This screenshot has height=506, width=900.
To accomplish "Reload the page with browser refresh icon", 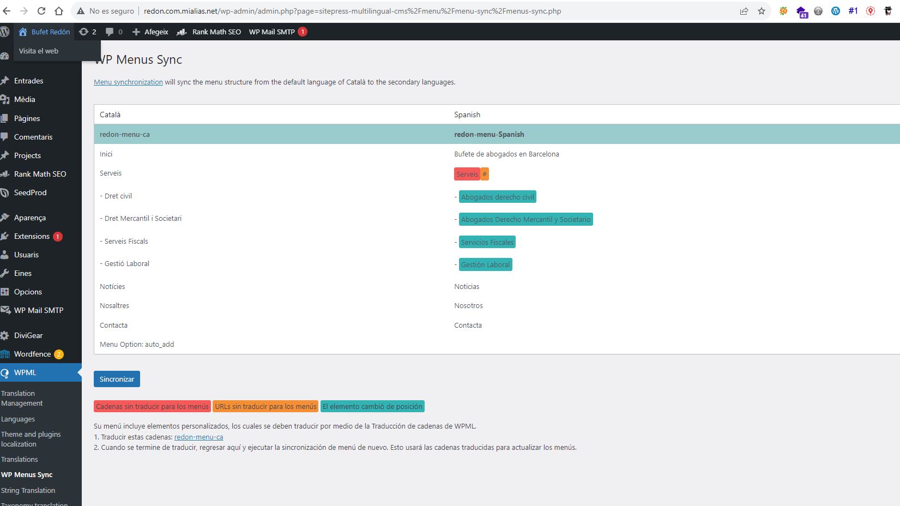I will pos(41,11).
